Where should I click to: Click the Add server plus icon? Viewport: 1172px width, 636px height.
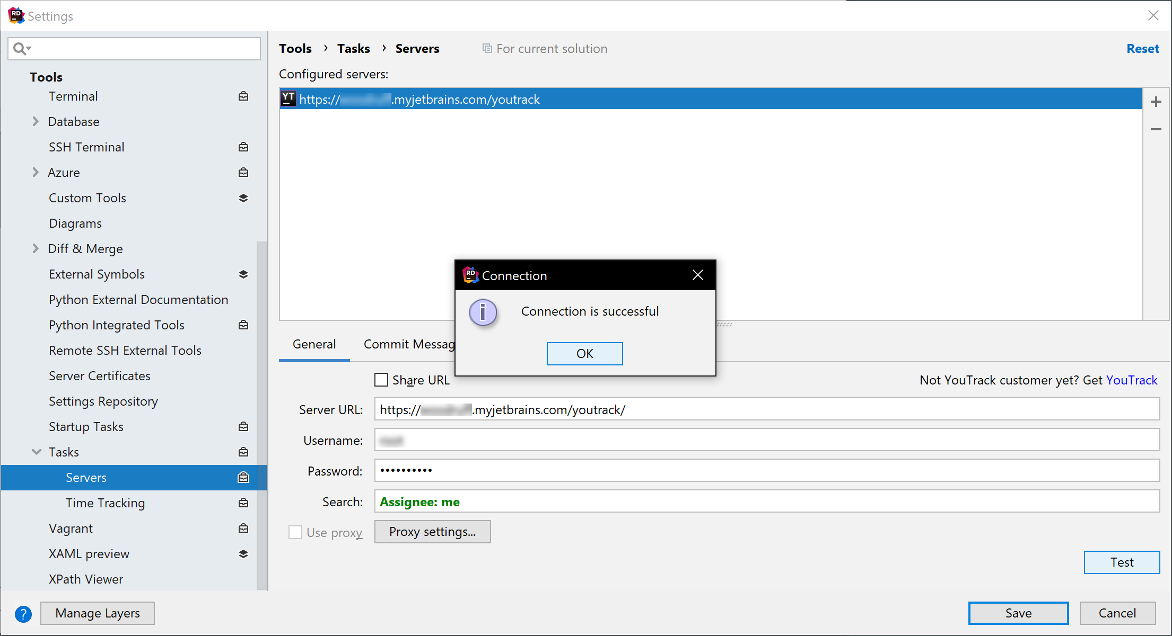1156,102
